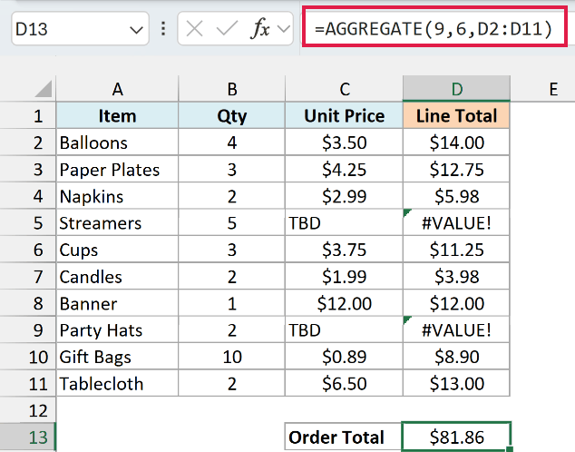
Task: Select the $11.25 line total cell
Action: point(456,250)
